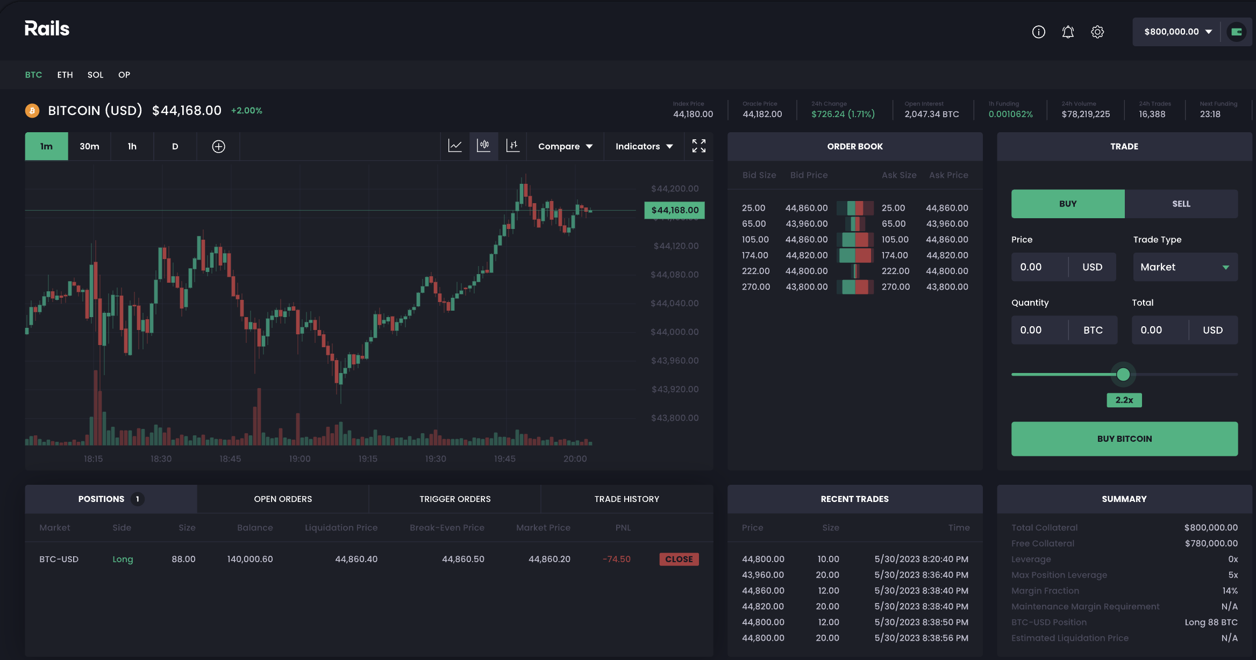Toggle BUY mode in trade panel
This screenshot has width=1256, height=660.
pyautogui.click(x=1067, y=203)
